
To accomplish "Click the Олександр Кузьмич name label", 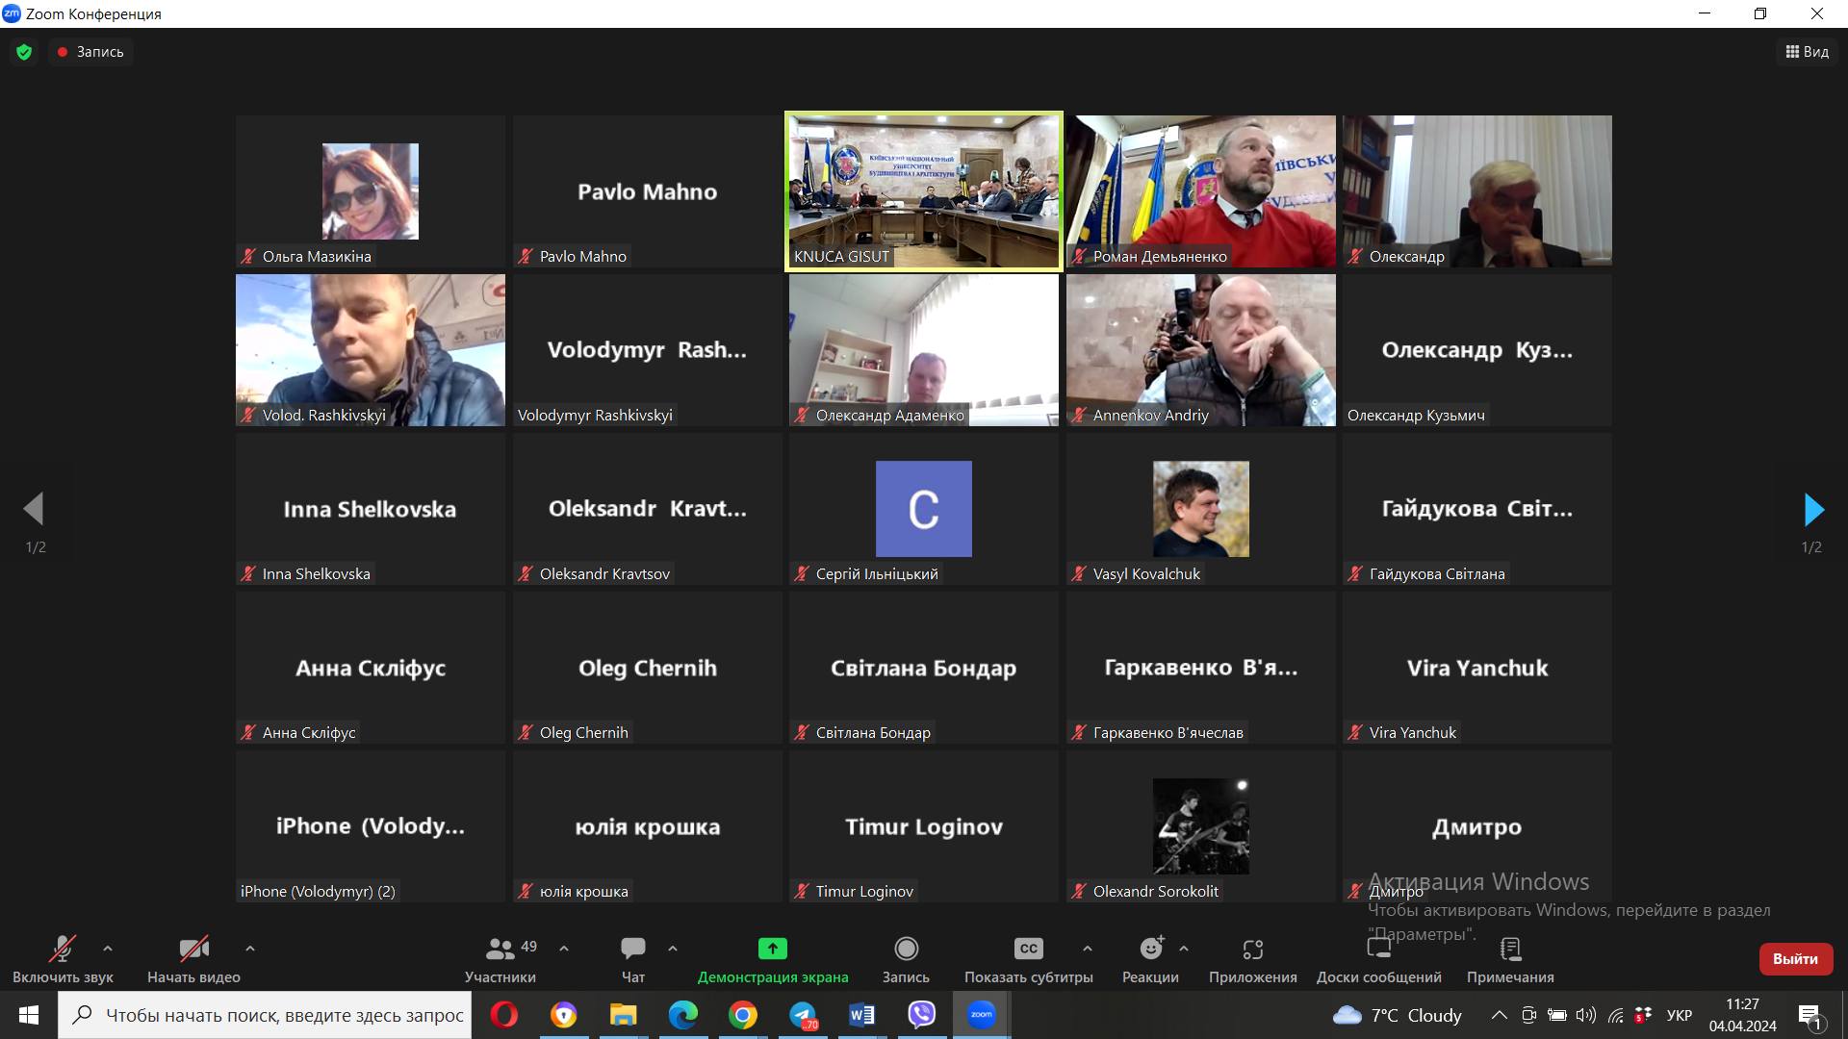I will coord(1416,416).
